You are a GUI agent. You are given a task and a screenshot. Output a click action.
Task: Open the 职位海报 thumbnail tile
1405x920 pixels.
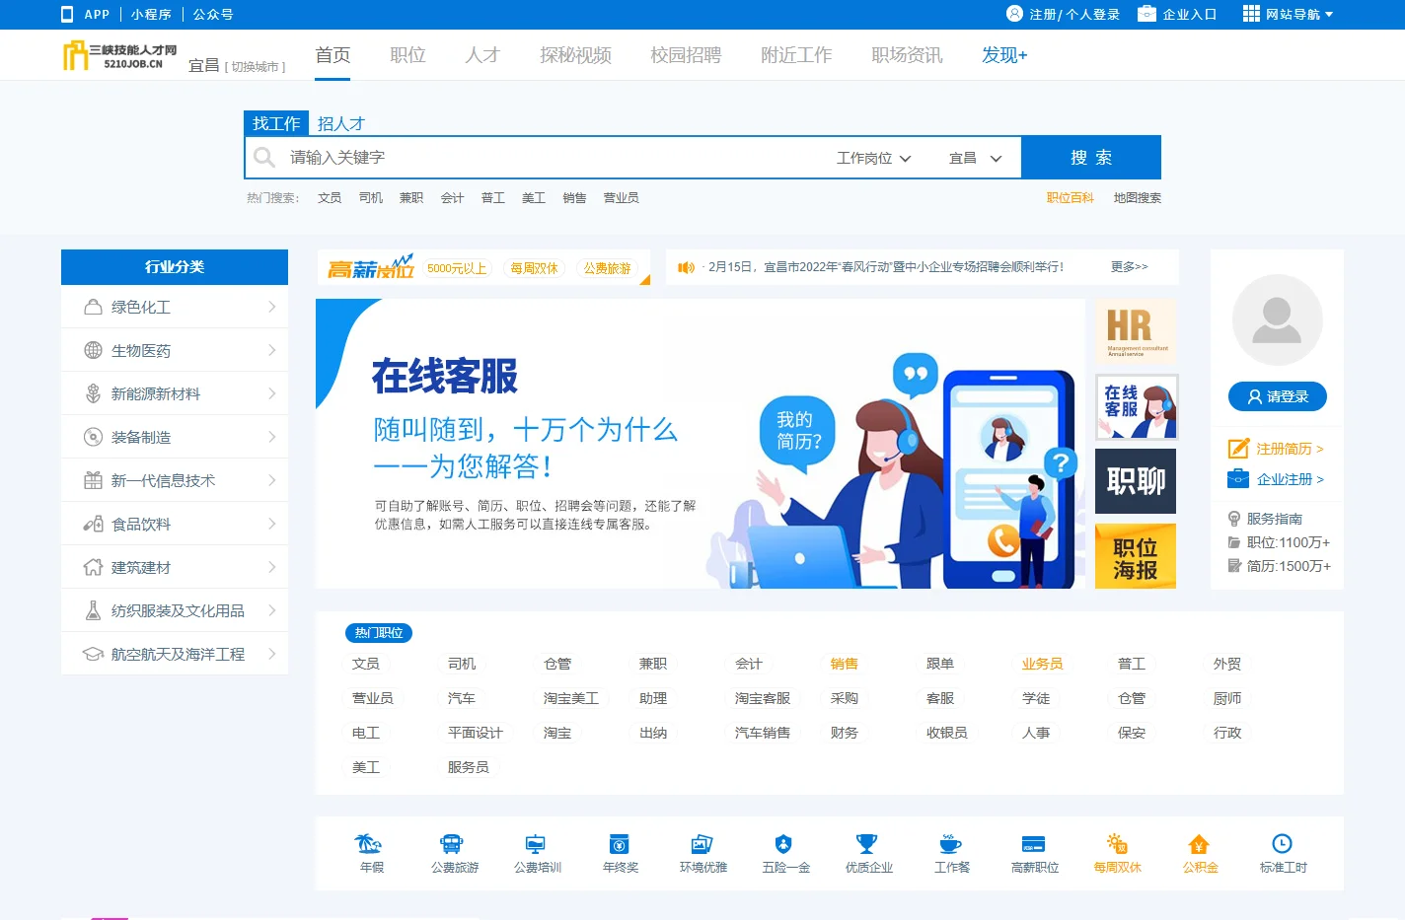pos(1136,557)
